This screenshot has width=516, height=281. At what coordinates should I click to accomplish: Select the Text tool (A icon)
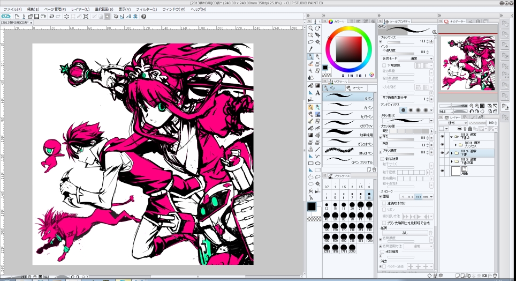coord(317,93)
